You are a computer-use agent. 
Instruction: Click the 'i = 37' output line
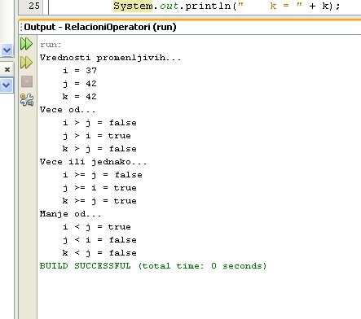(80, 71)
